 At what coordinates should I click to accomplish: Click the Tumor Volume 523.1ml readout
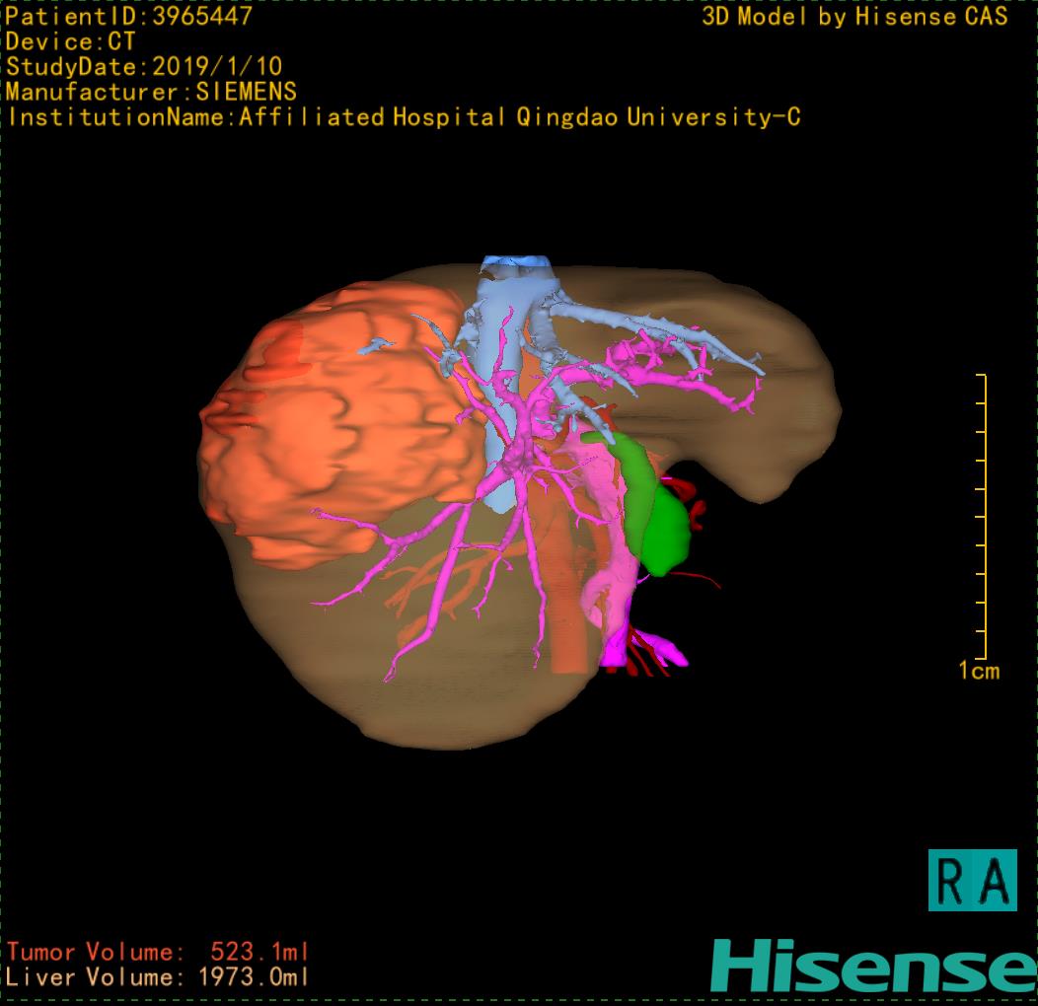[x=158, y=952]
